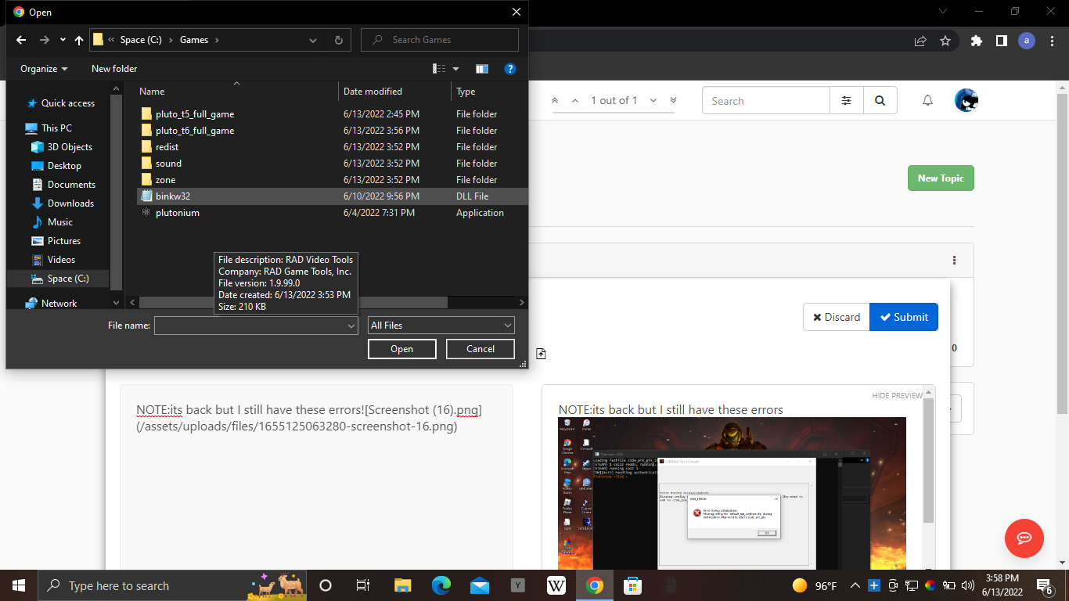Open 3D Objects in sidebar
1069x601 pixels.
pyautogui.click(x=70, y=147)
